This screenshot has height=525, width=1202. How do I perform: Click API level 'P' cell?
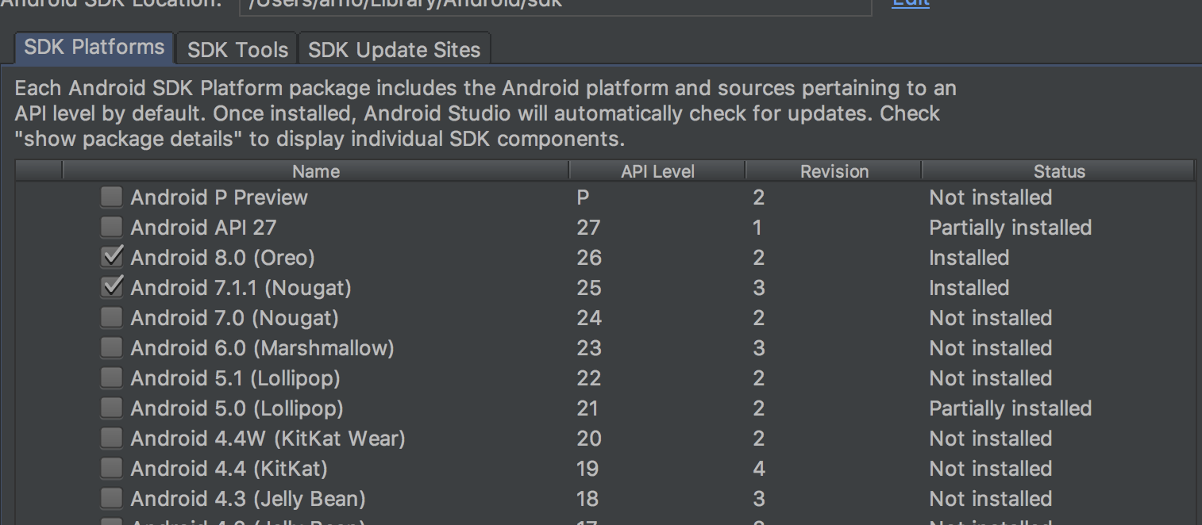[583, 197]
